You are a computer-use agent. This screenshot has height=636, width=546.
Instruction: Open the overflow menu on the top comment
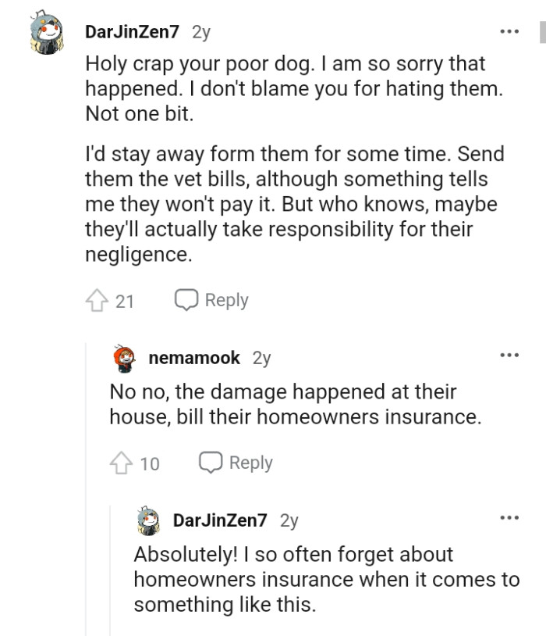click(x=509, y=30)
